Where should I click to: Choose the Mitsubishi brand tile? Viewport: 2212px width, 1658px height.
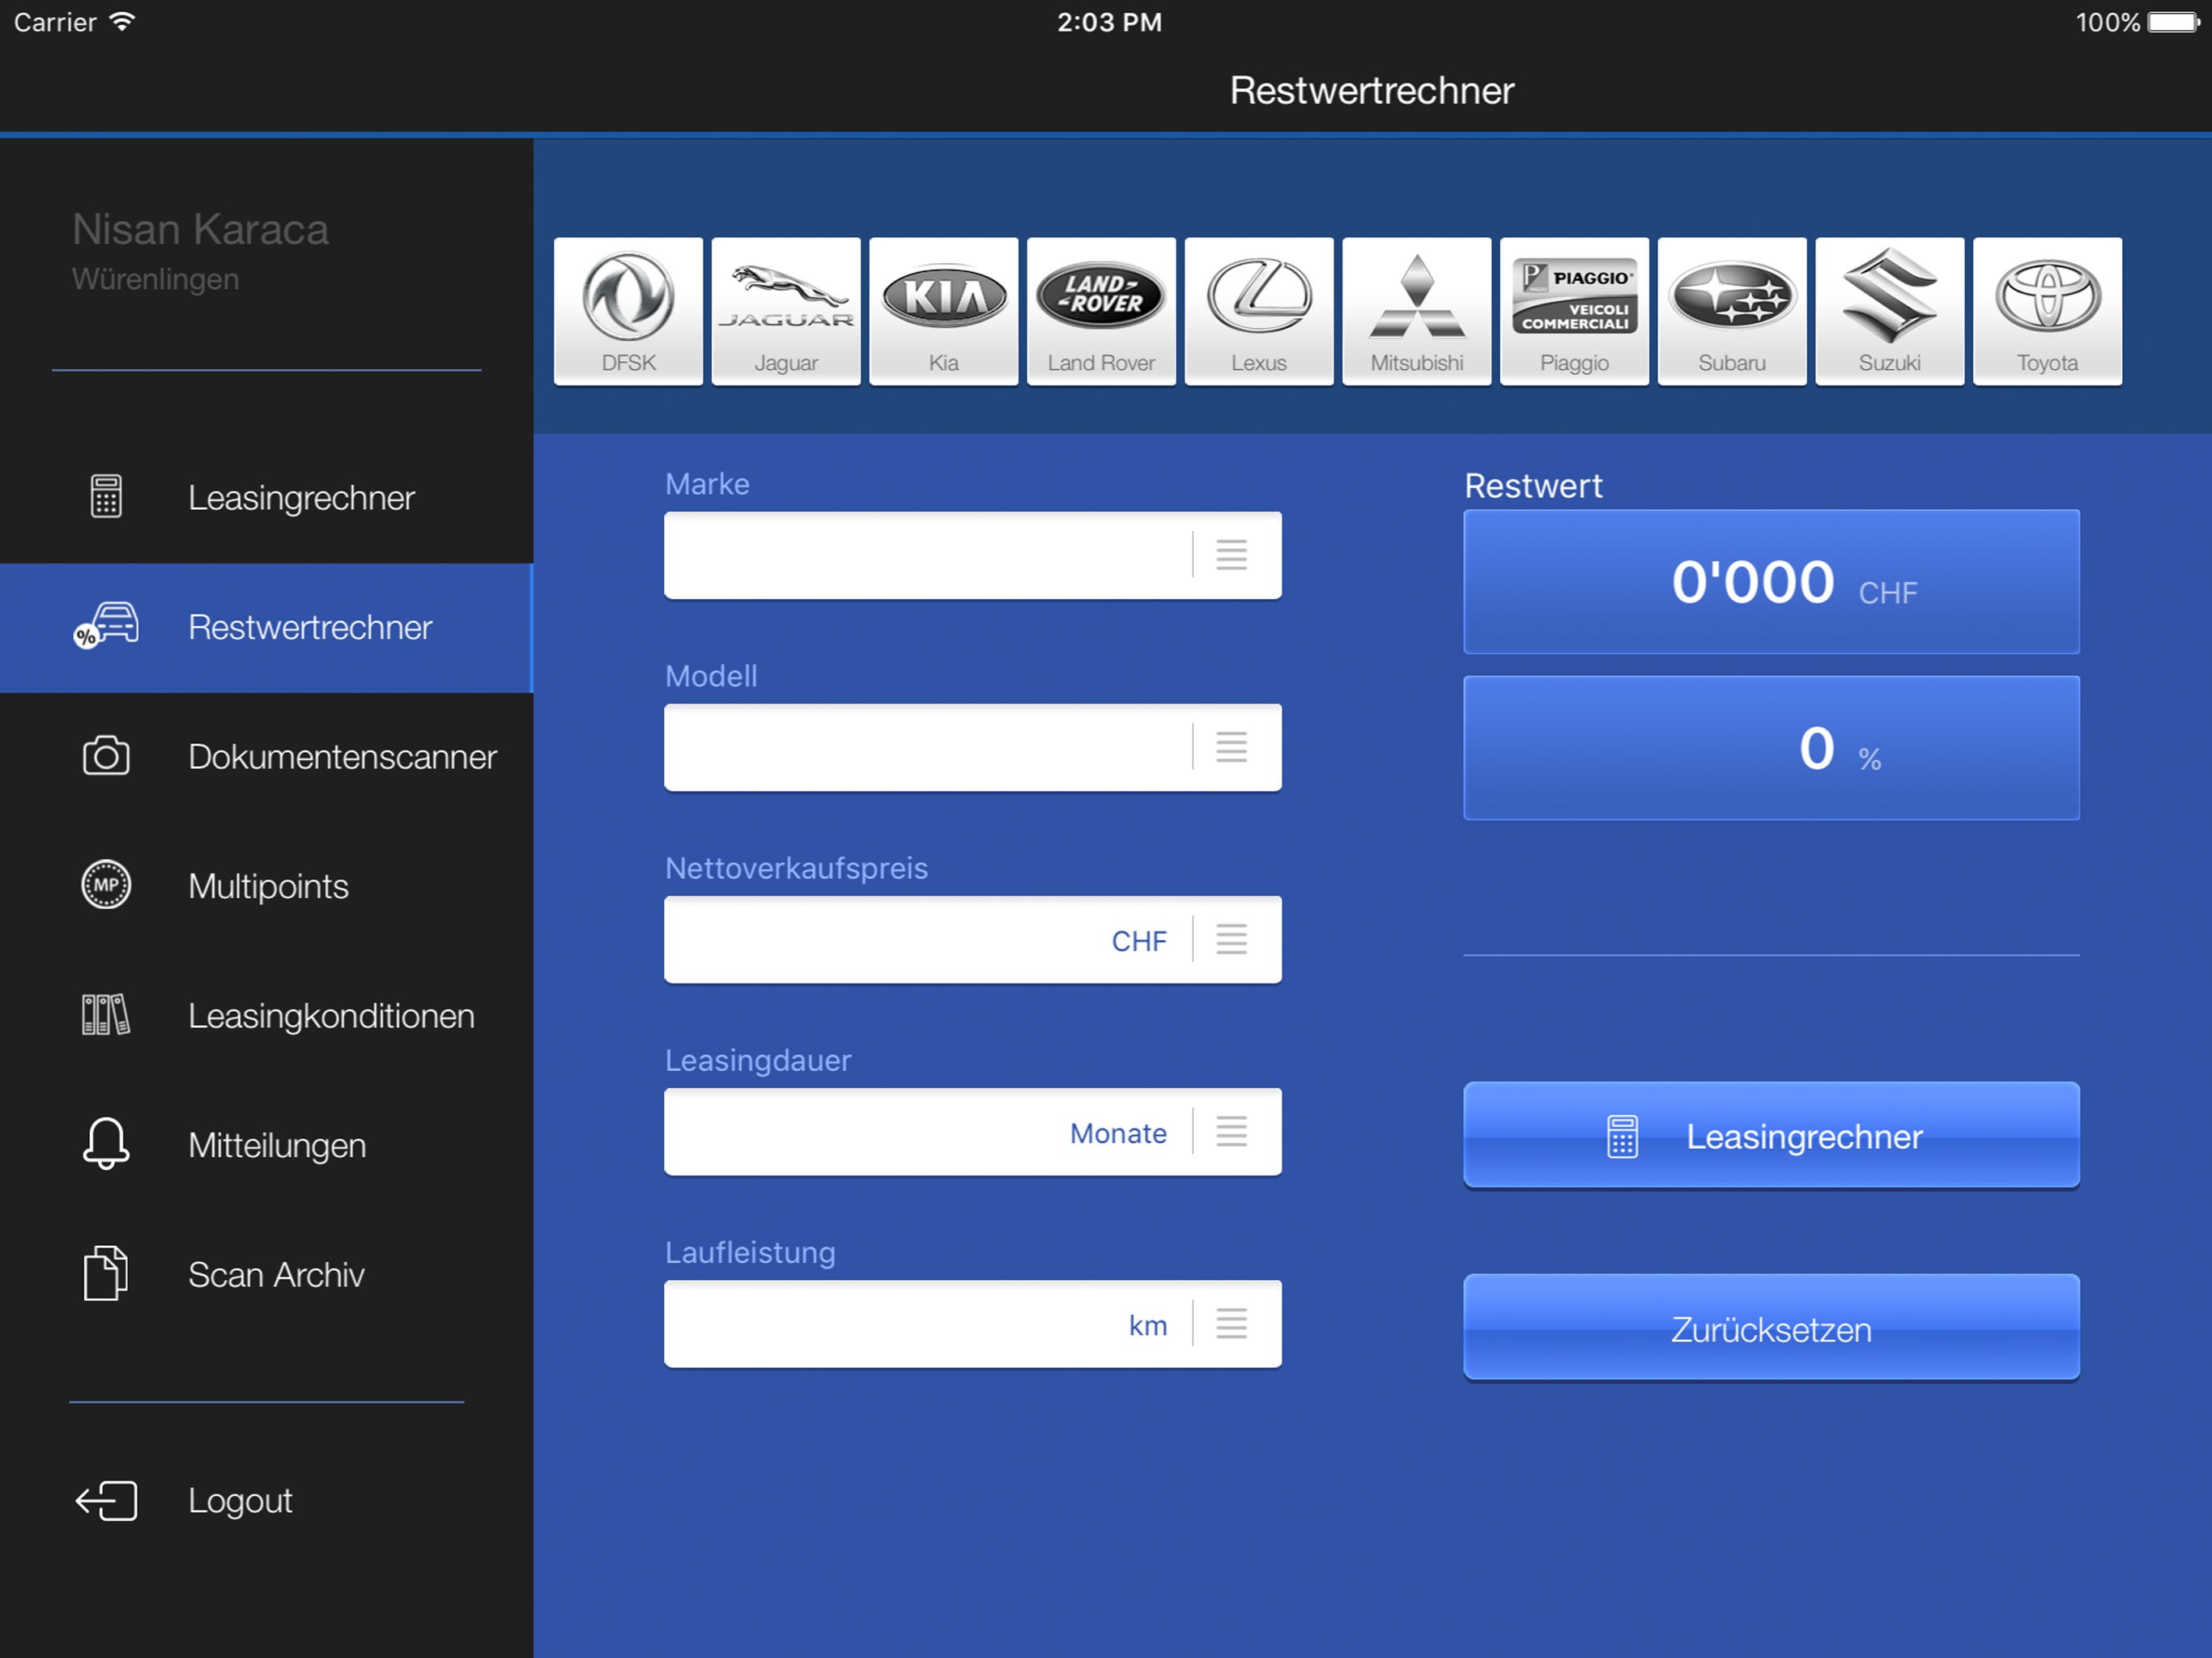[1417, 311]
